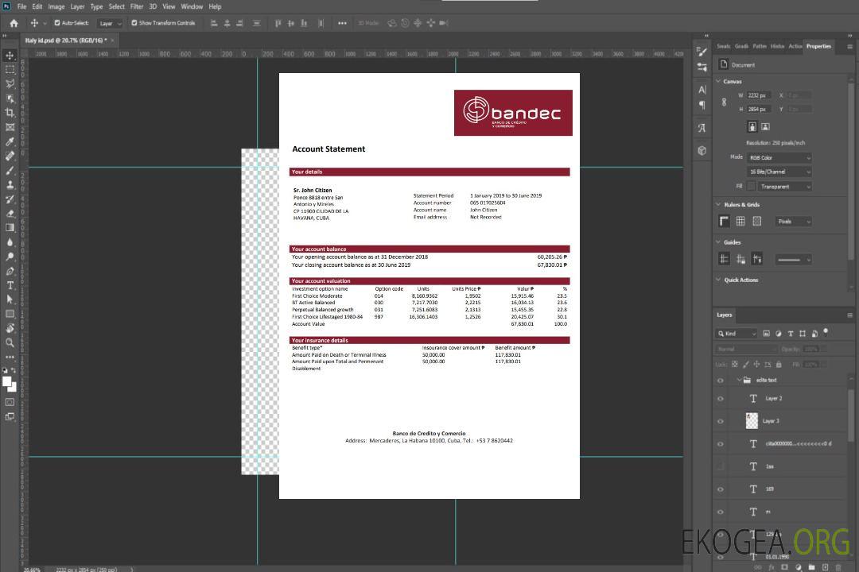Select the Crop tool in the toolbar

10,113
